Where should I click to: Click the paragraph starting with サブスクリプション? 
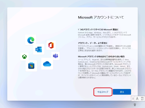[x=104, y=48]
